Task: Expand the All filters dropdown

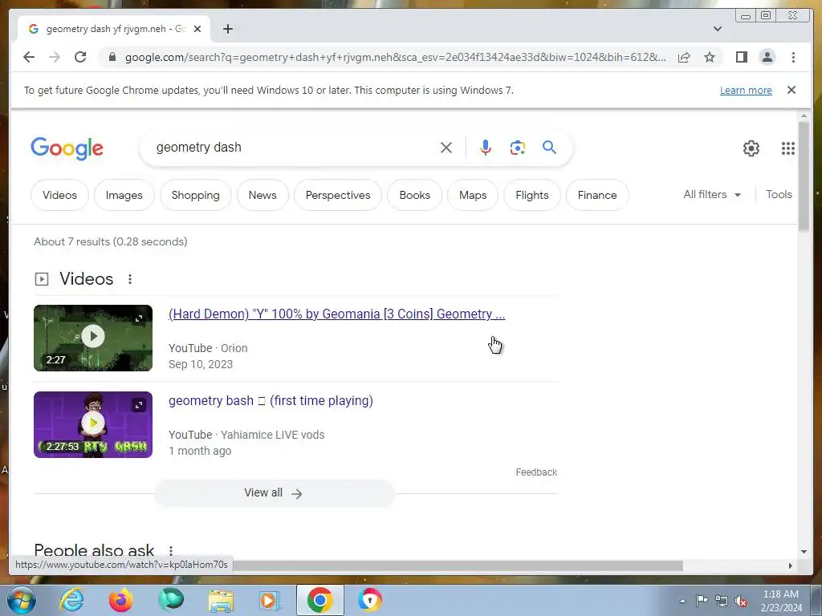Action: pyautogui.click(x=712, y=194)
